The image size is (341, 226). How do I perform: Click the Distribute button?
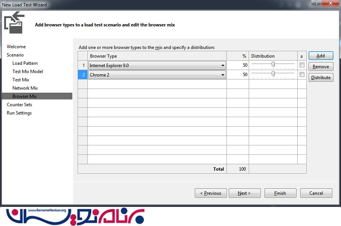click(x=321, y=78)
